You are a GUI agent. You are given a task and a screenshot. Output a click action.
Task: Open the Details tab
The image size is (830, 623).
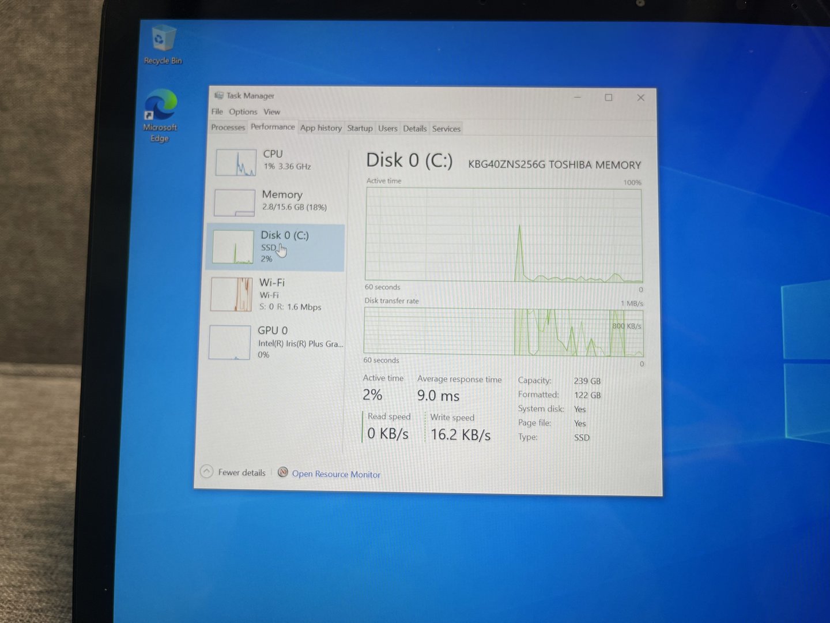pyautogui.click(x=414, y=129)
